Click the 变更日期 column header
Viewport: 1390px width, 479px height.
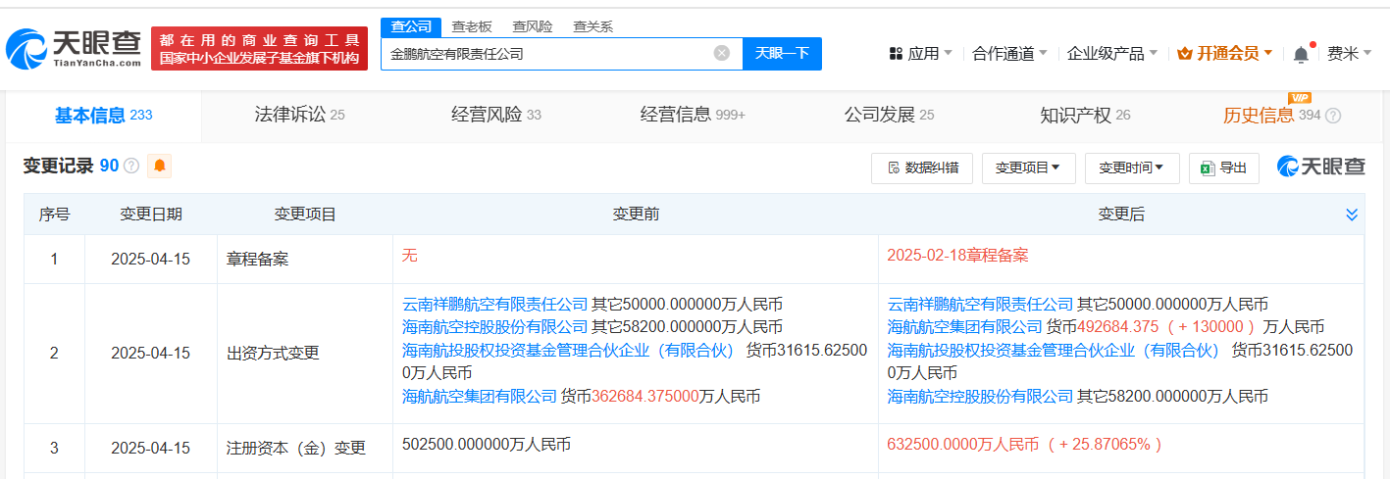click(x=150, y=215)
